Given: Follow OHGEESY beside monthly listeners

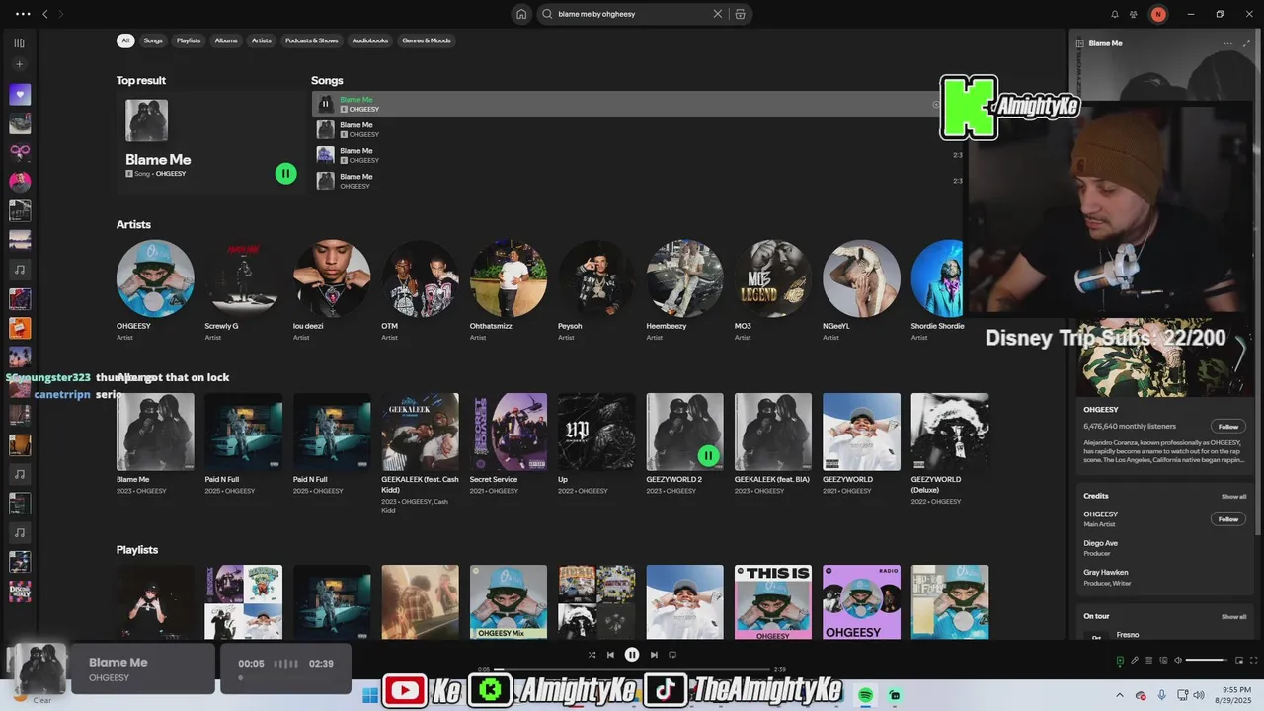Looking at the screenshot, I should (x=1228, y=427).
